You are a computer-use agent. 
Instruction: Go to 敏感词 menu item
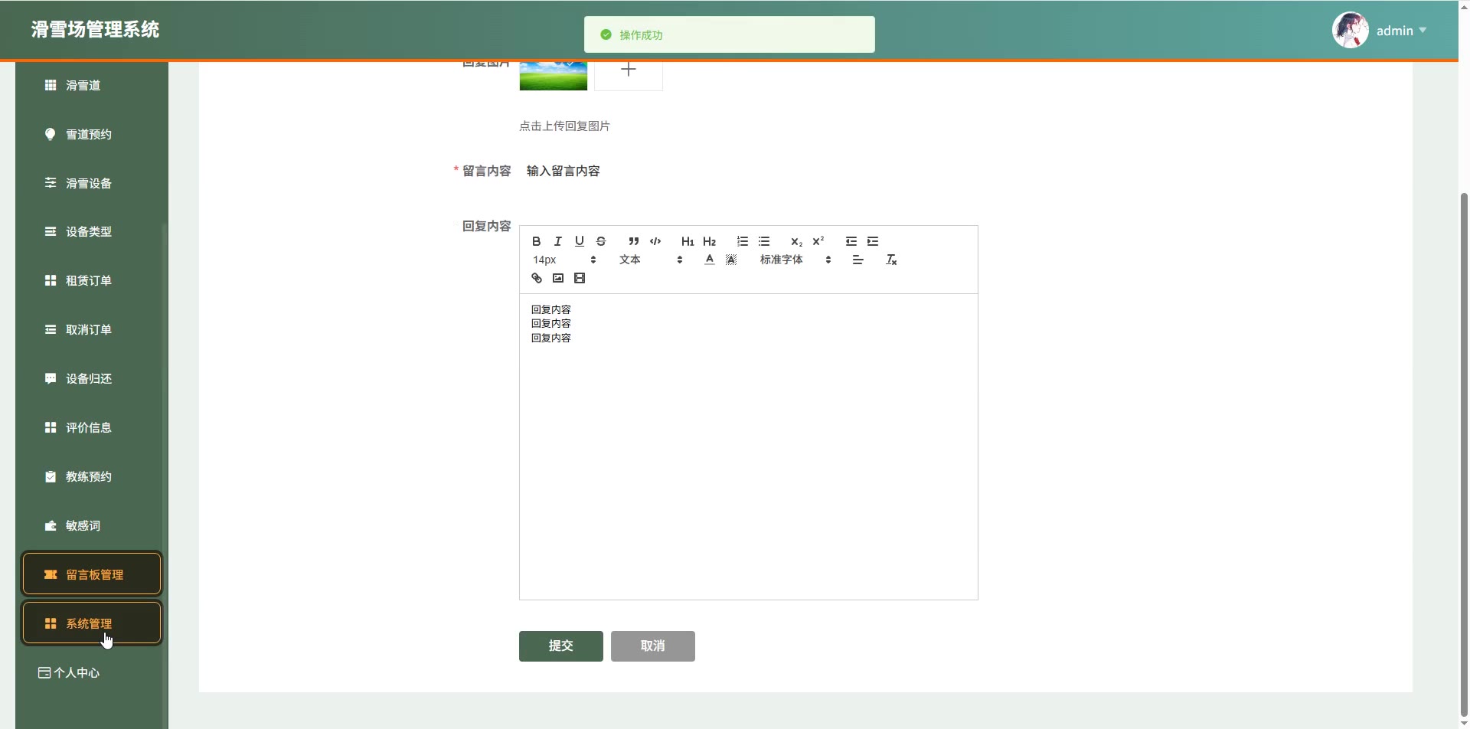(92, 525)
